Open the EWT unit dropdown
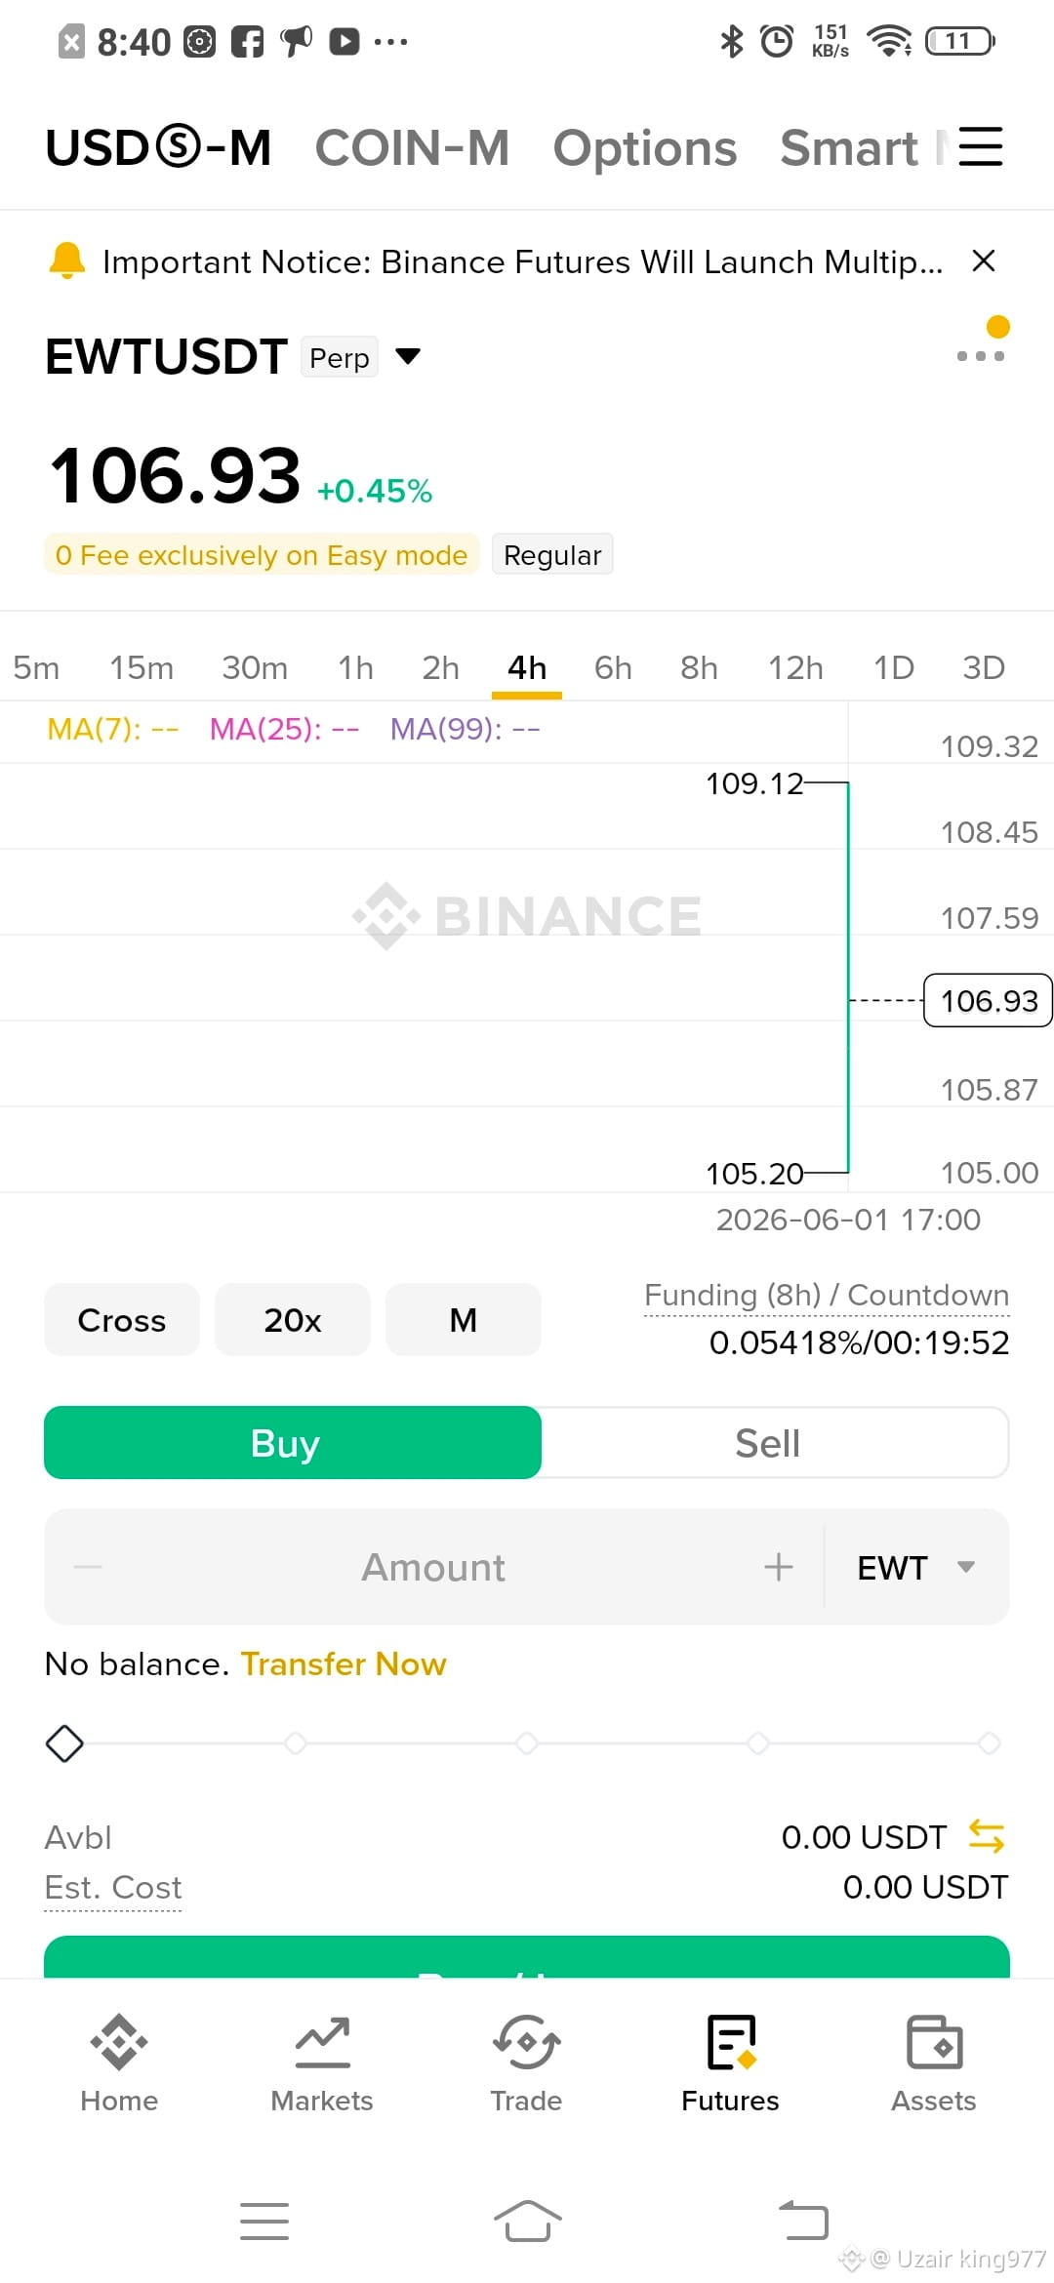Screen dimensions: 1054x2283 point(915,1567)
